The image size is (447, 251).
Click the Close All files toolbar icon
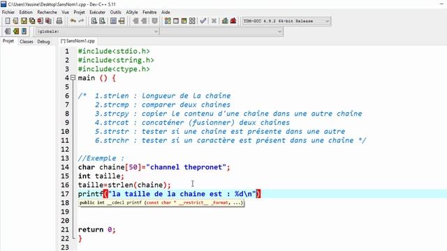[48, 21]
